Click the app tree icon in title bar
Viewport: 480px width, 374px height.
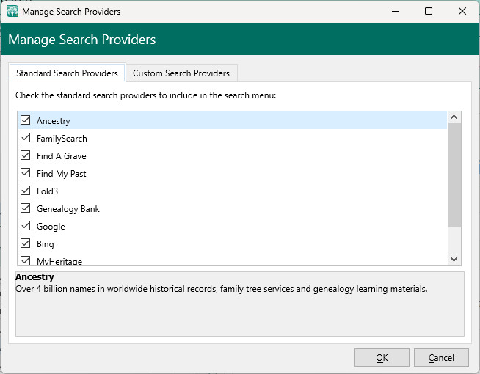[12, 12]
